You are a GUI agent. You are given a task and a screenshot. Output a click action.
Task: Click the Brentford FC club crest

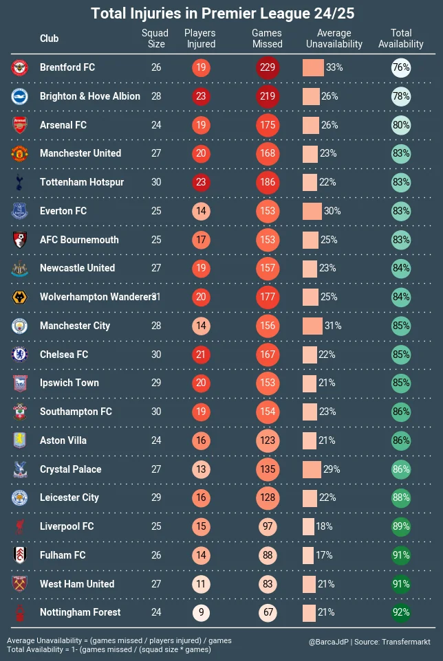tap(19, 67)
